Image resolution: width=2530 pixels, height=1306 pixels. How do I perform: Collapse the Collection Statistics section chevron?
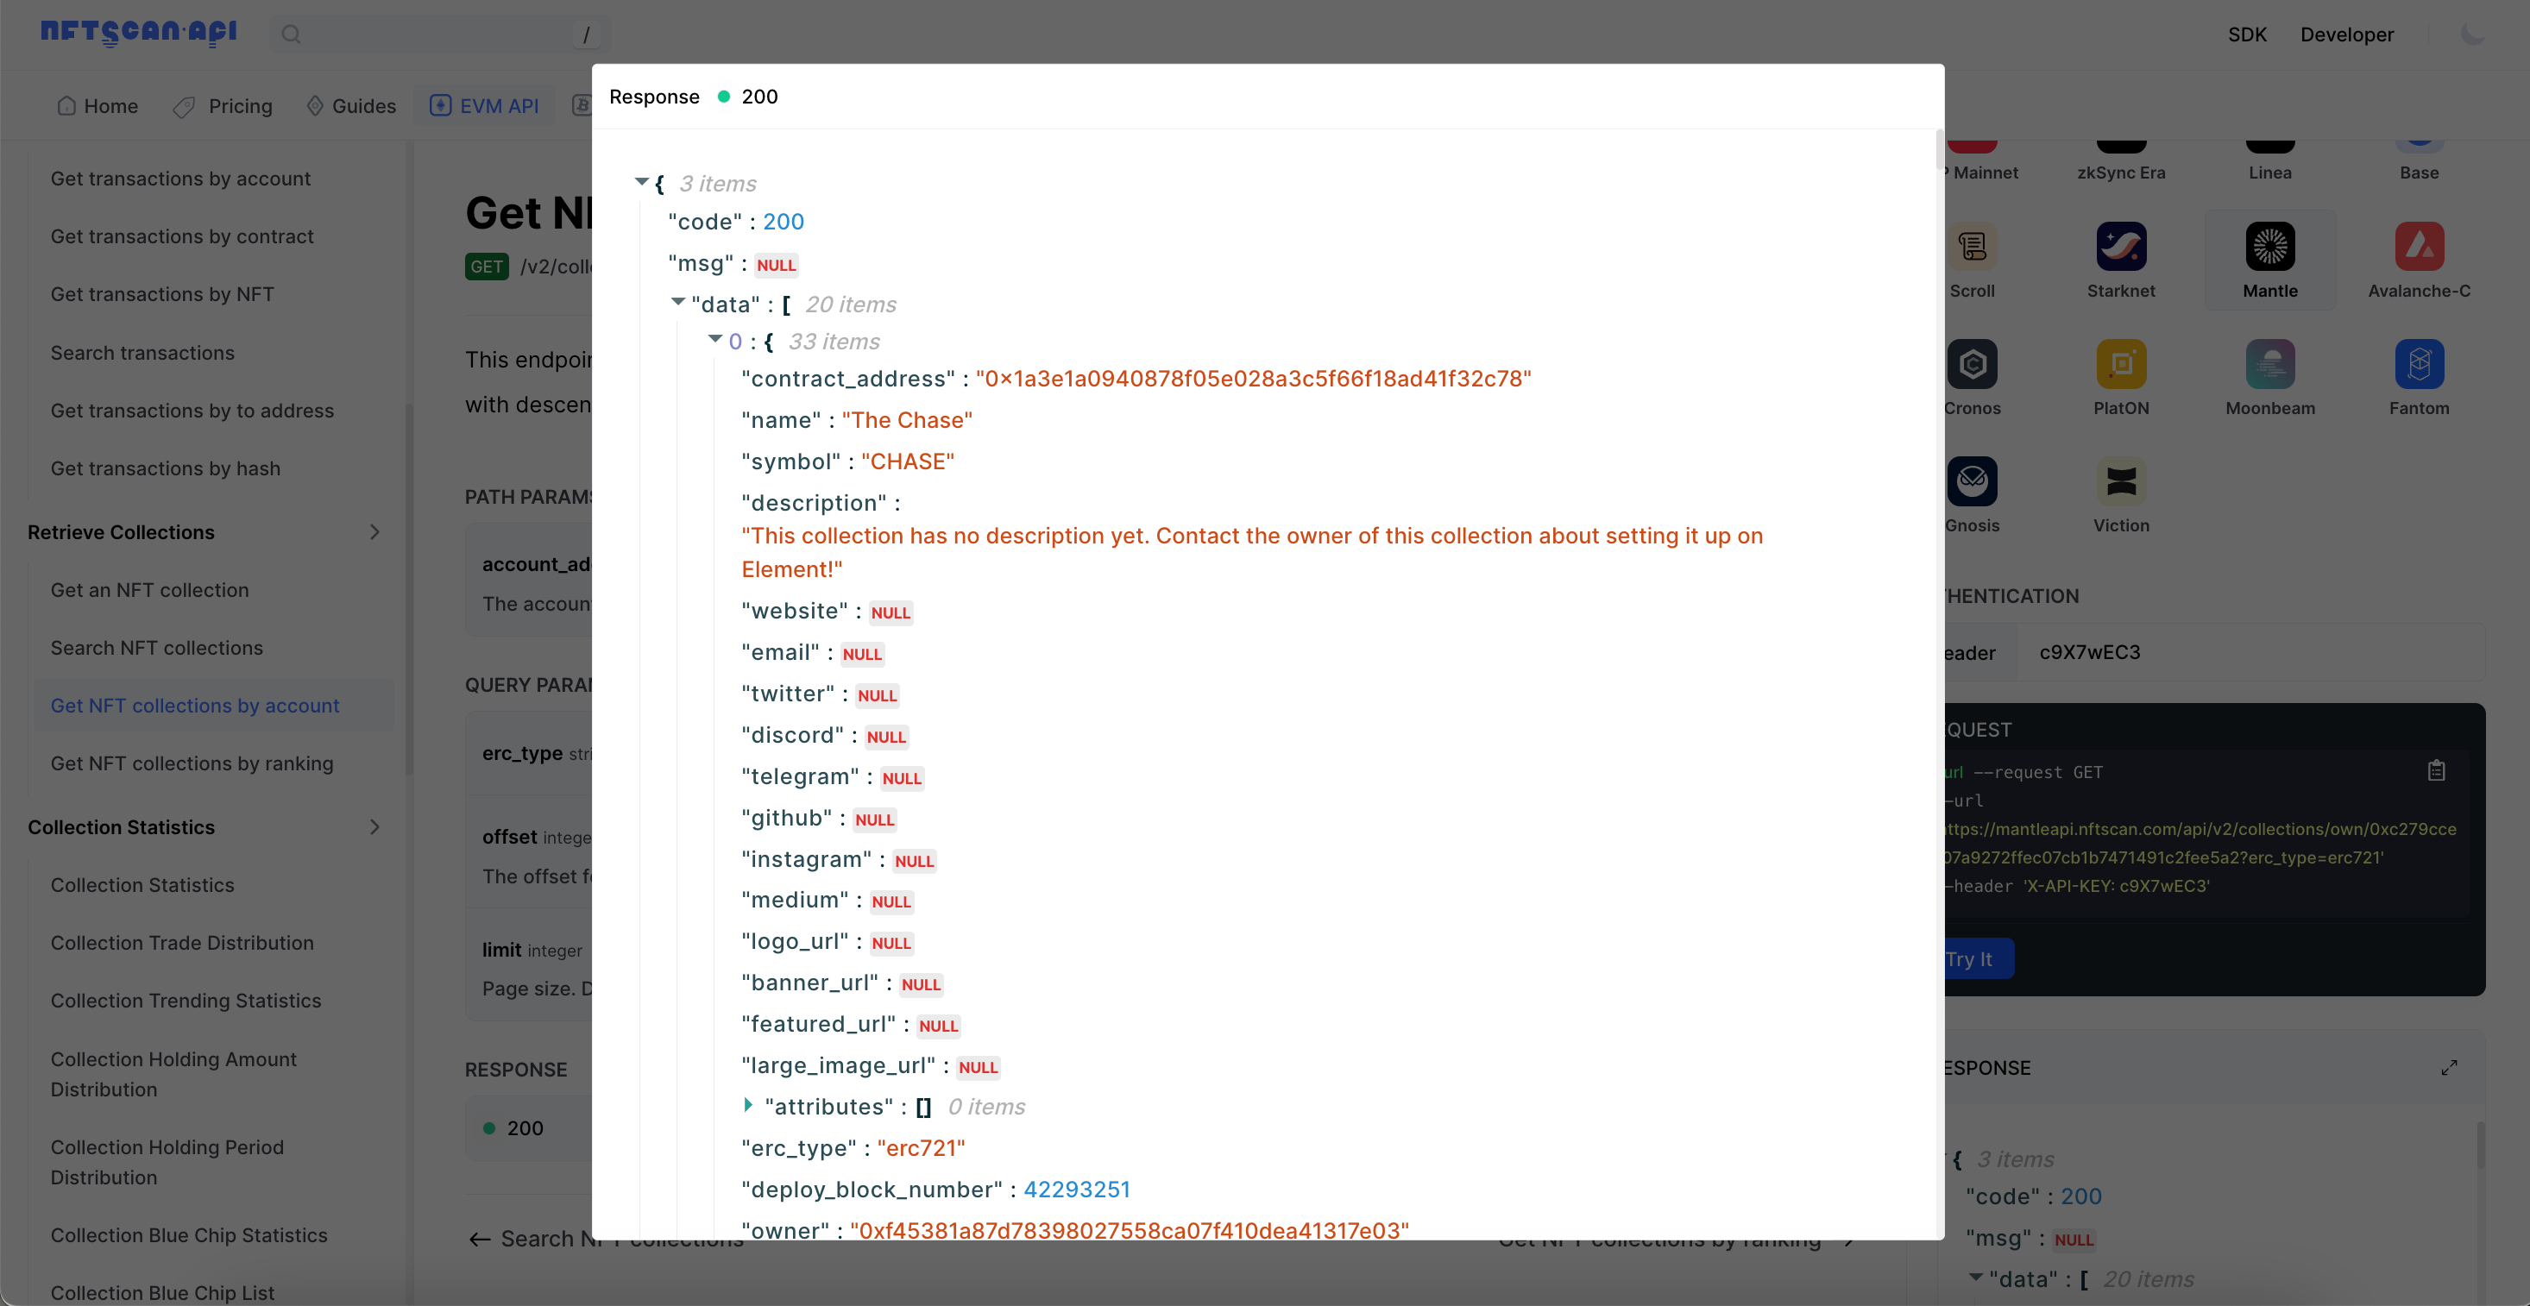[x=374, y=828]
